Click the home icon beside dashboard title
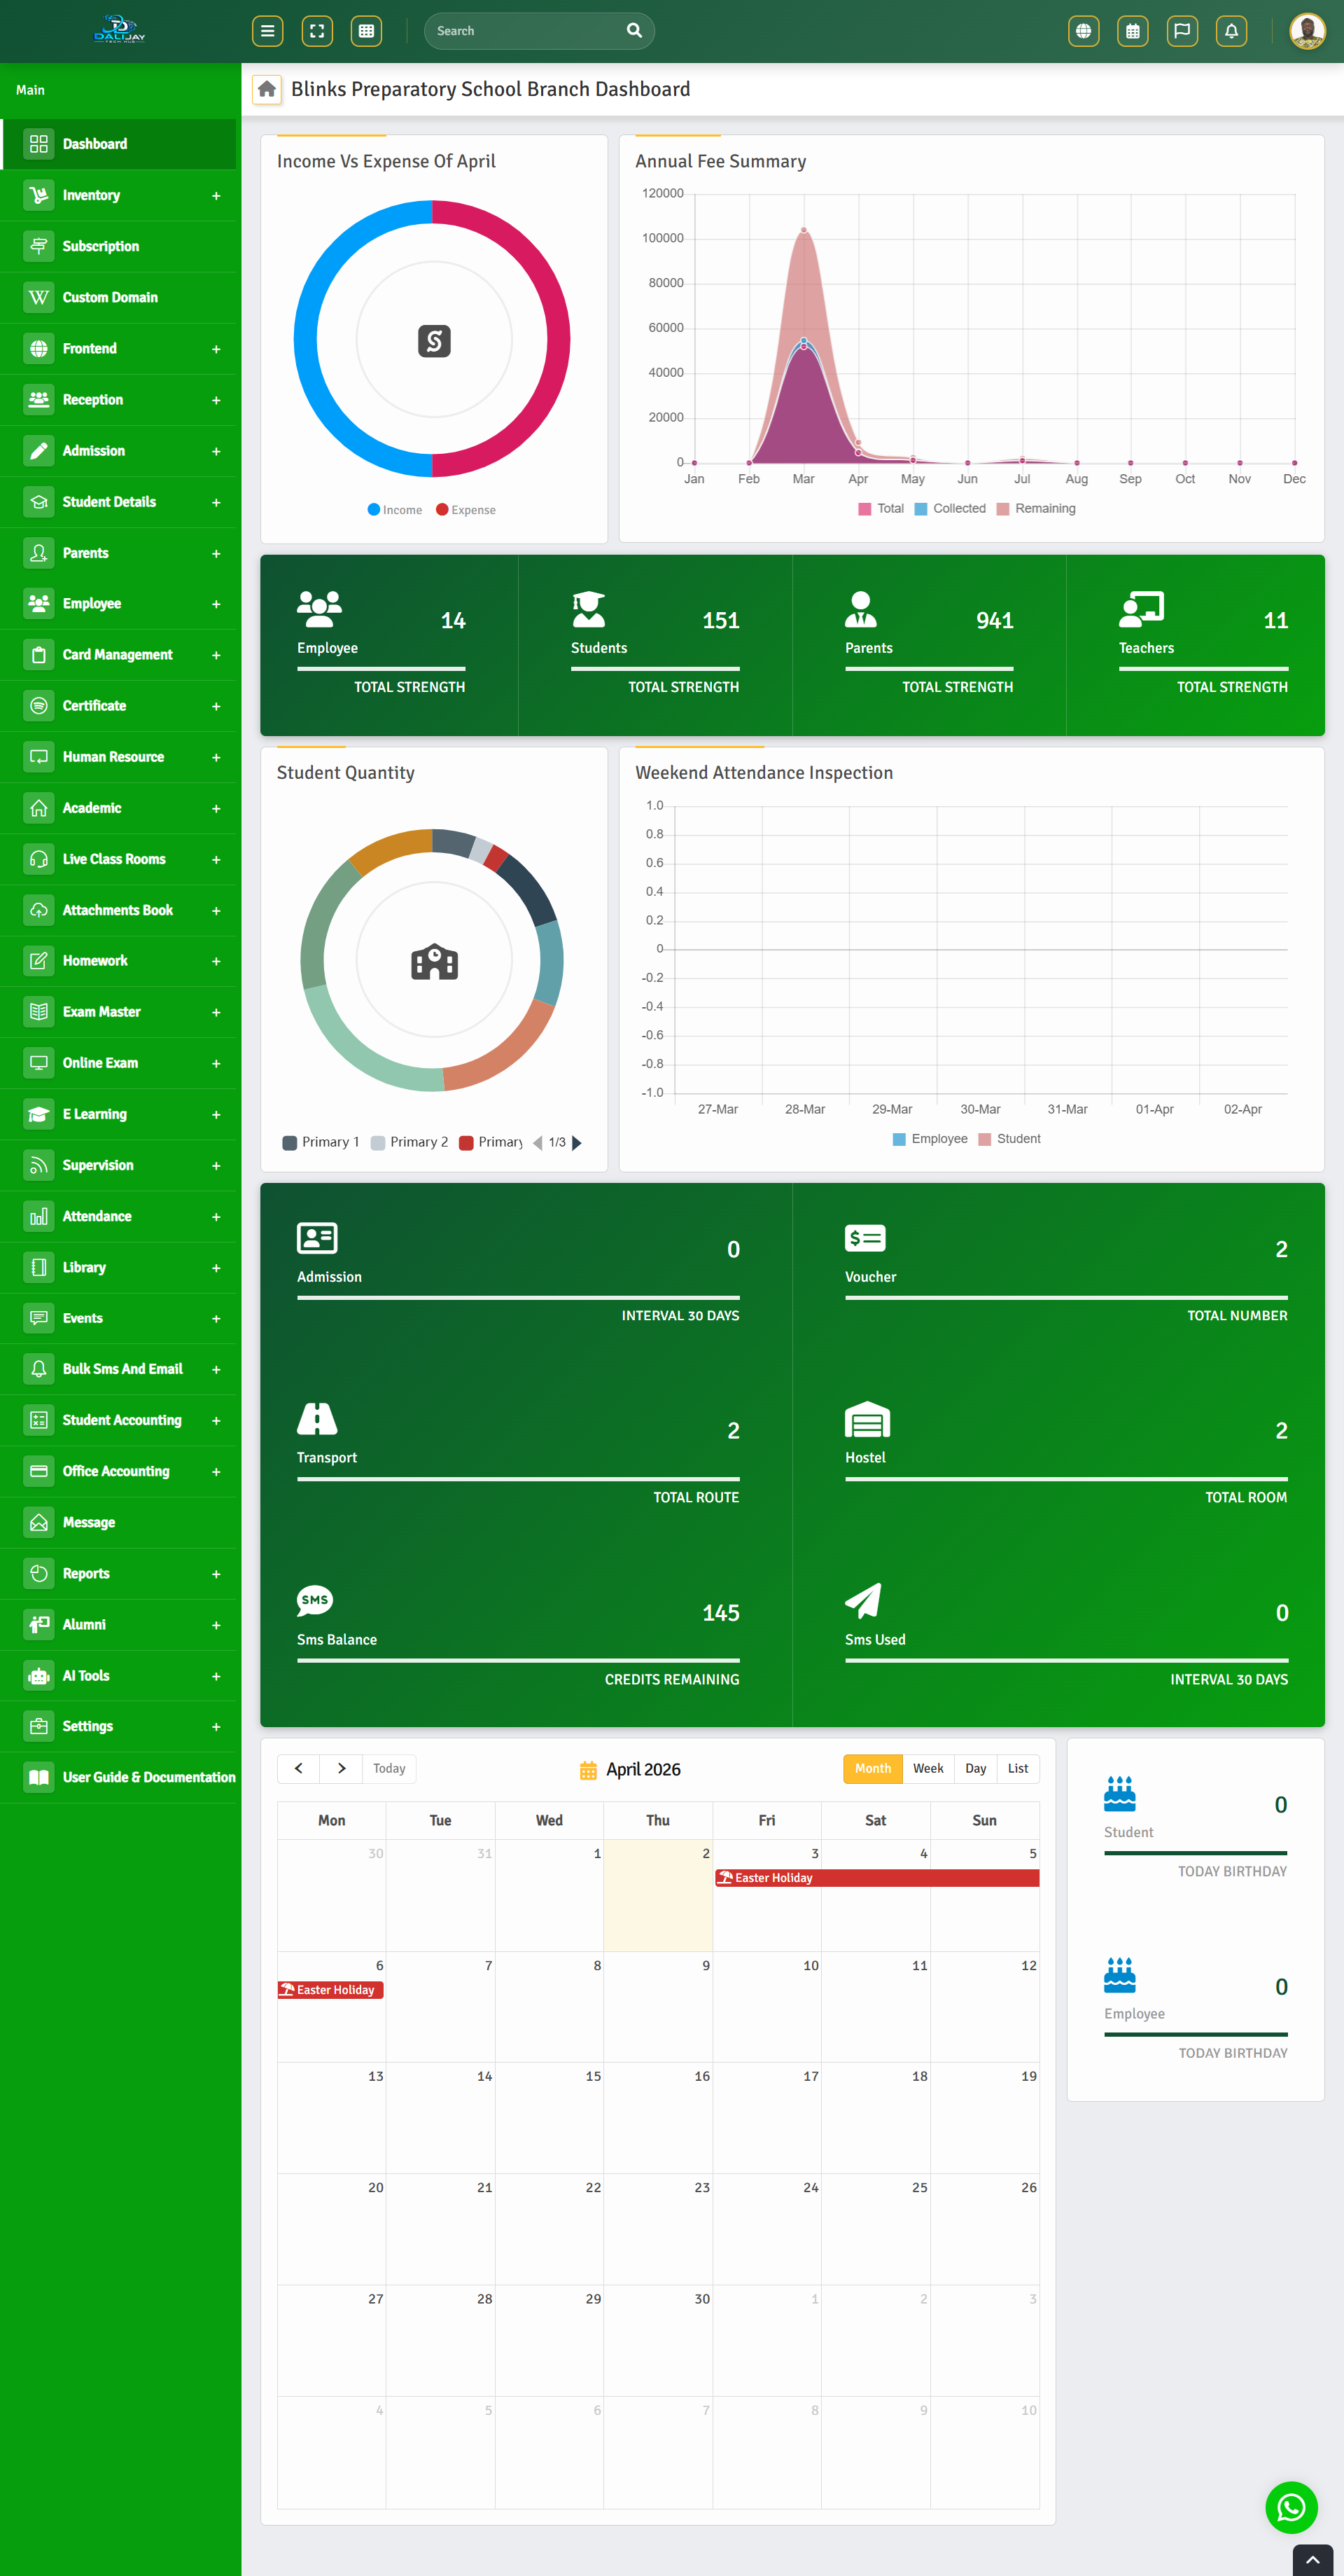 coord(267,89)
